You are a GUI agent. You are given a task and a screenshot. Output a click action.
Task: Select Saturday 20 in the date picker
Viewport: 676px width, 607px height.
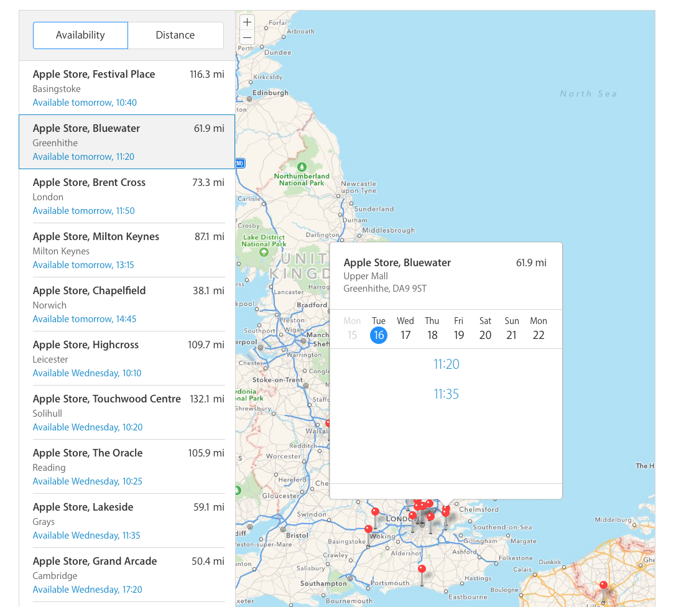point(486,329)
